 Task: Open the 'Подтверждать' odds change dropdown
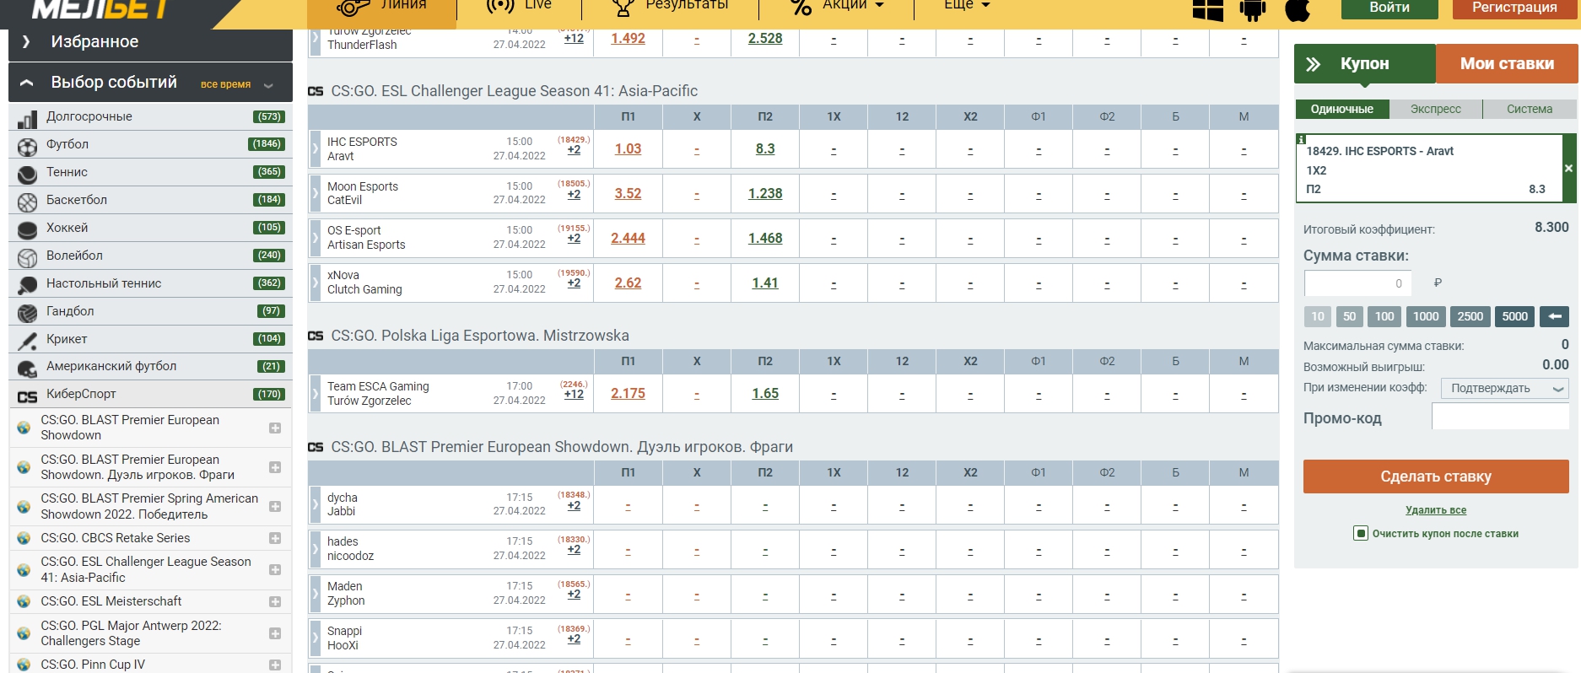pos(1504,388)
